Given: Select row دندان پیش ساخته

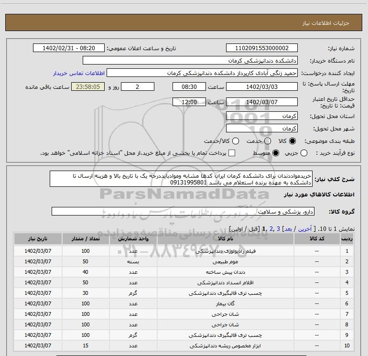Looking at the screenshot, I should pyautogui.click(x=184, y=272).
